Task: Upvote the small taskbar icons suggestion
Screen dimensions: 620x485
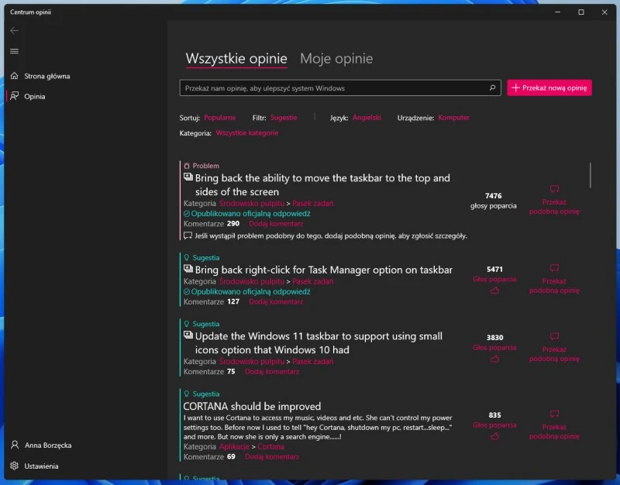Action: tap(494, 357)
